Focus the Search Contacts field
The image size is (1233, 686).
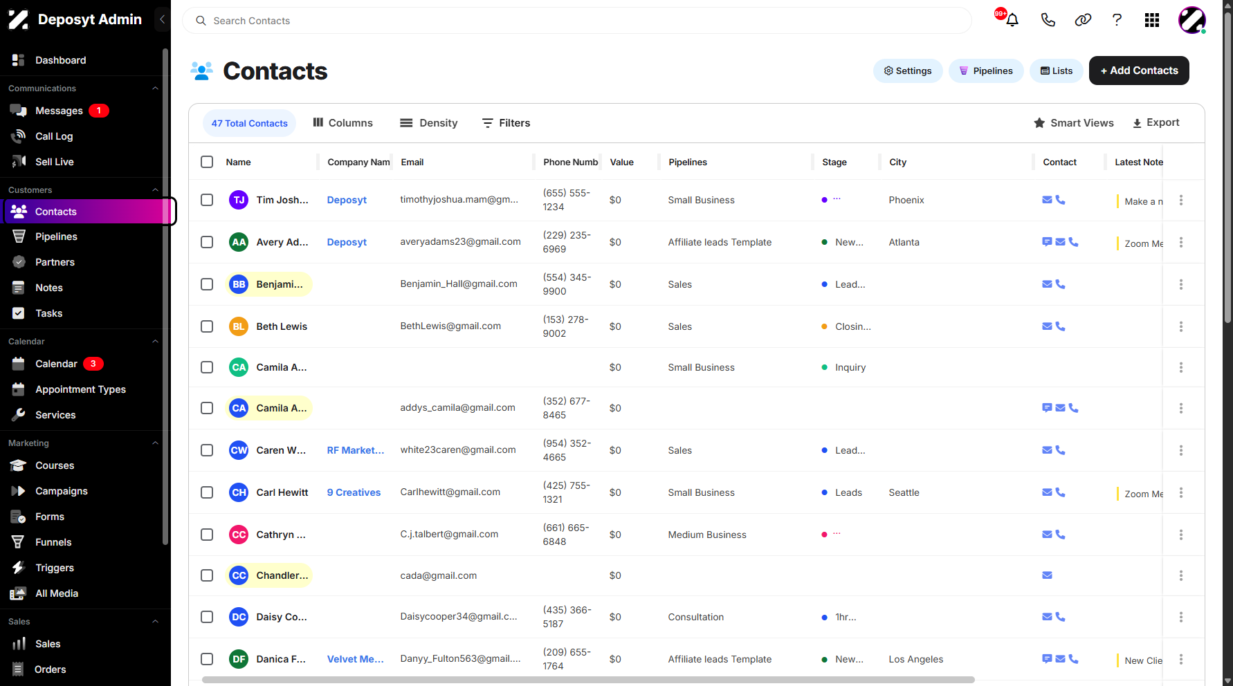tap(577, 21)
